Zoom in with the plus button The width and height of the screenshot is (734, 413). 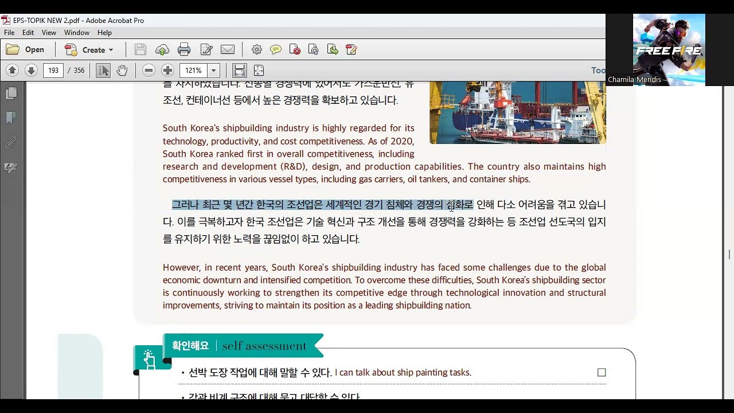(x=167, y=71)
